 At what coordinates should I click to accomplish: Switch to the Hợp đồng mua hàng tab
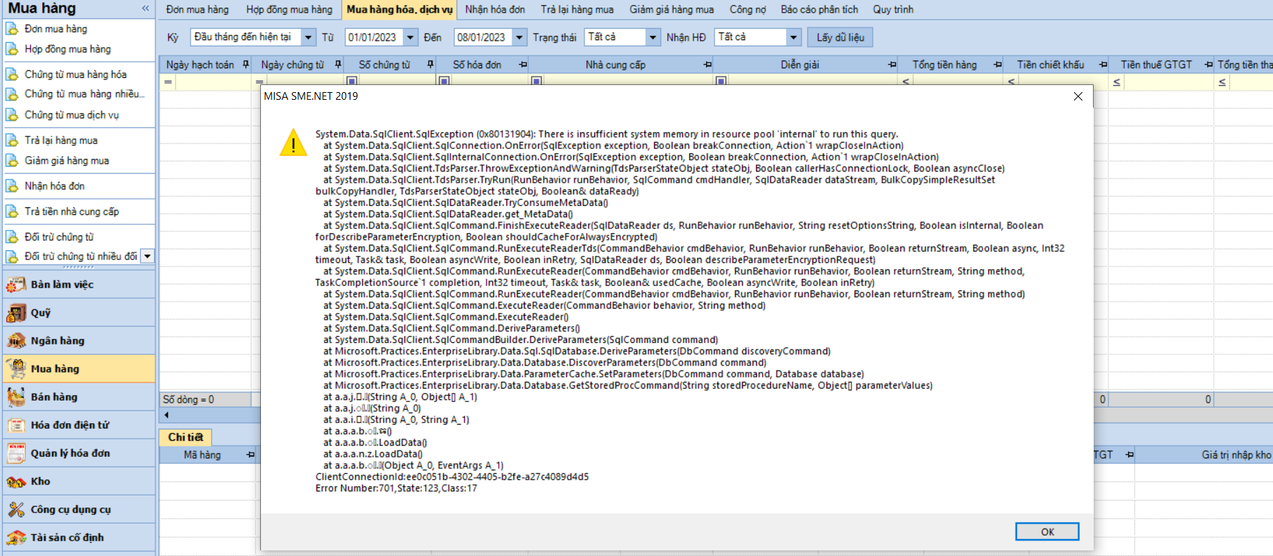point(289,10)
